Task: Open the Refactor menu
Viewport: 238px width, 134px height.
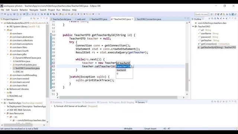Action: click(24, 10)
